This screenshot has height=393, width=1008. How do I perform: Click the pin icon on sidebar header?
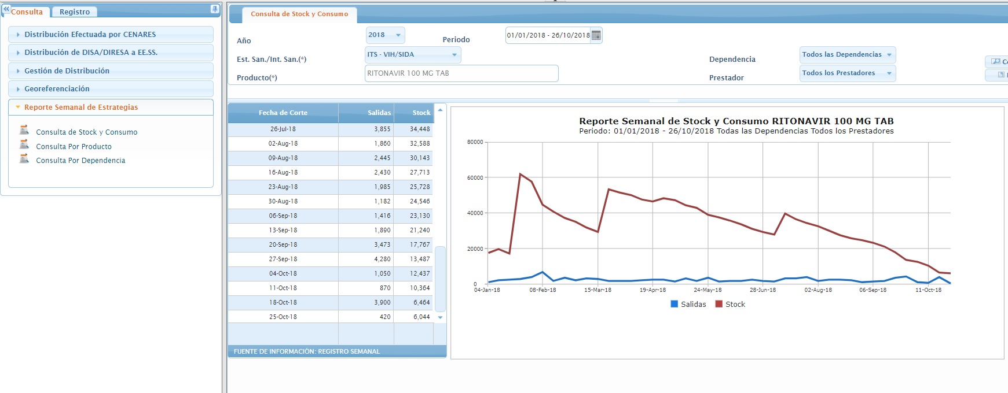click(215, 9)
